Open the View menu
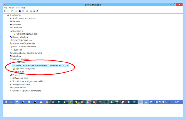186x120 pixels. click(x=18, y=8)
